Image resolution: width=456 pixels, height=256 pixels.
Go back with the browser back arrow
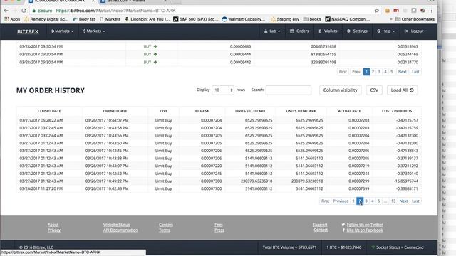6,11
